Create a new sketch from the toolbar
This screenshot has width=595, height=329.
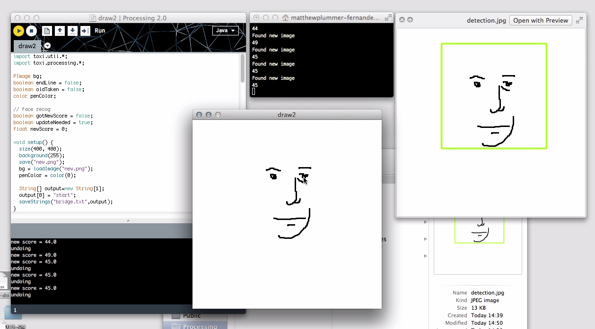click(47, 31)
